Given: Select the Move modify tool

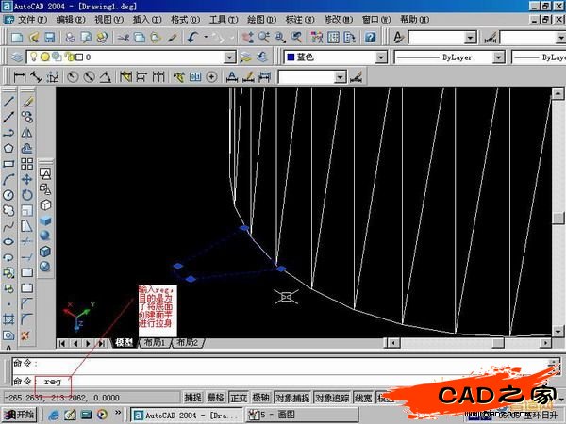Looking at the screenshot, I should tap(27, 178).
